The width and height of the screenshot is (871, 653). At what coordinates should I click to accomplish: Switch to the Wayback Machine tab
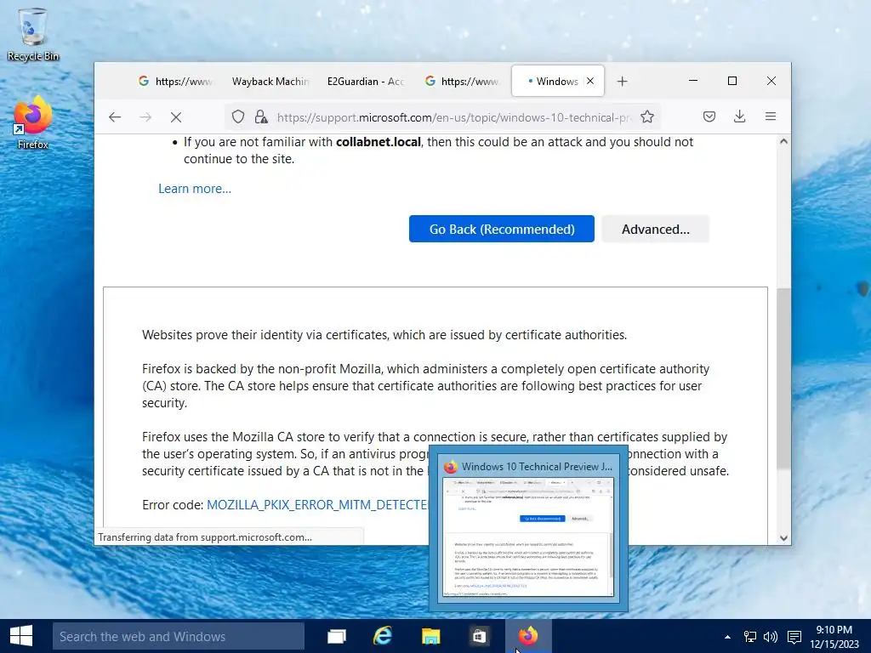270,82
